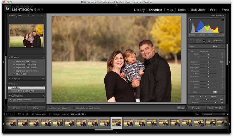Open the Print module
The image size is (233, 137).
pos(214,10)
